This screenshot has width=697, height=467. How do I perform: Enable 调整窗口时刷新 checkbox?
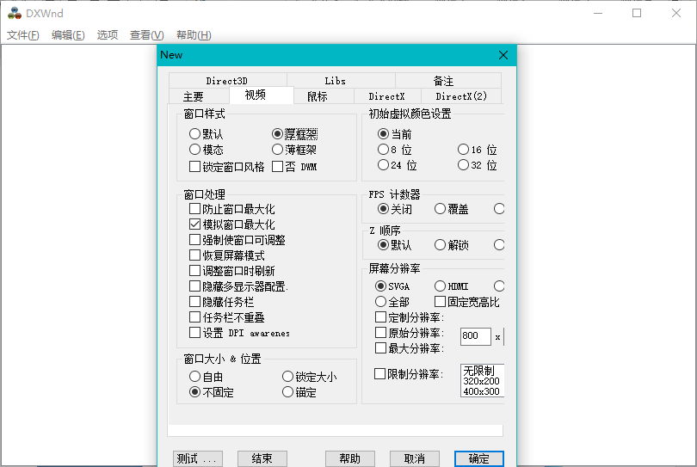pos(194,271)
